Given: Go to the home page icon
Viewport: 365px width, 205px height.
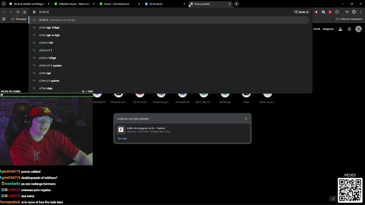Looking at the screenshot, I should [x=25, y=12].
